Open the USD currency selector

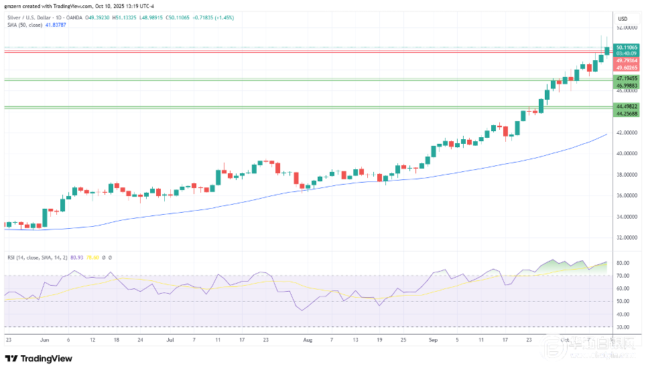pyautogui.click(x=622, y=18)
